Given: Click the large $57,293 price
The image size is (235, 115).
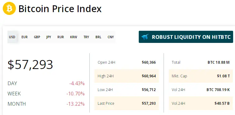Looking at the screenshot, I should [x=30, y=65].
